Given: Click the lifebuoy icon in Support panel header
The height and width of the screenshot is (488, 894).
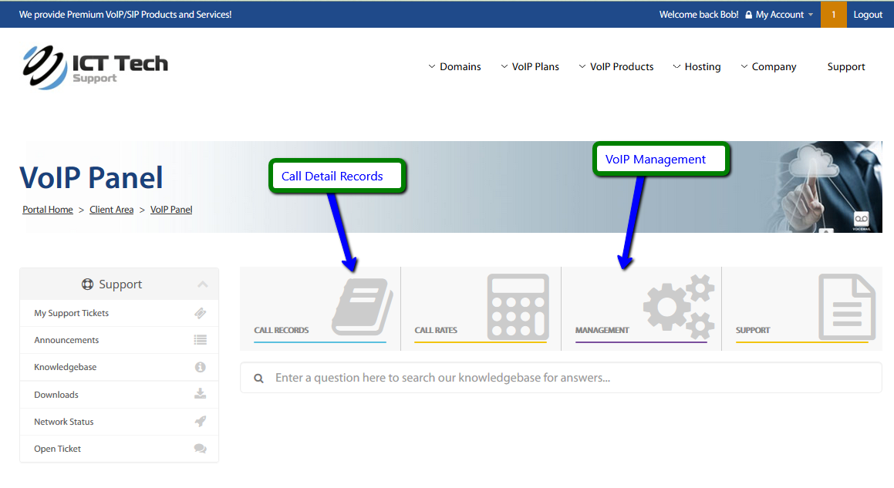Looking at the screenshot, I should [87, 284].
